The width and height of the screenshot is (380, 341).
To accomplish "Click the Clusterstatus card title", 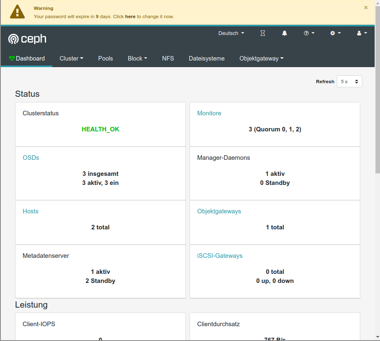I will pyautogui.click(x=41, y=113).
